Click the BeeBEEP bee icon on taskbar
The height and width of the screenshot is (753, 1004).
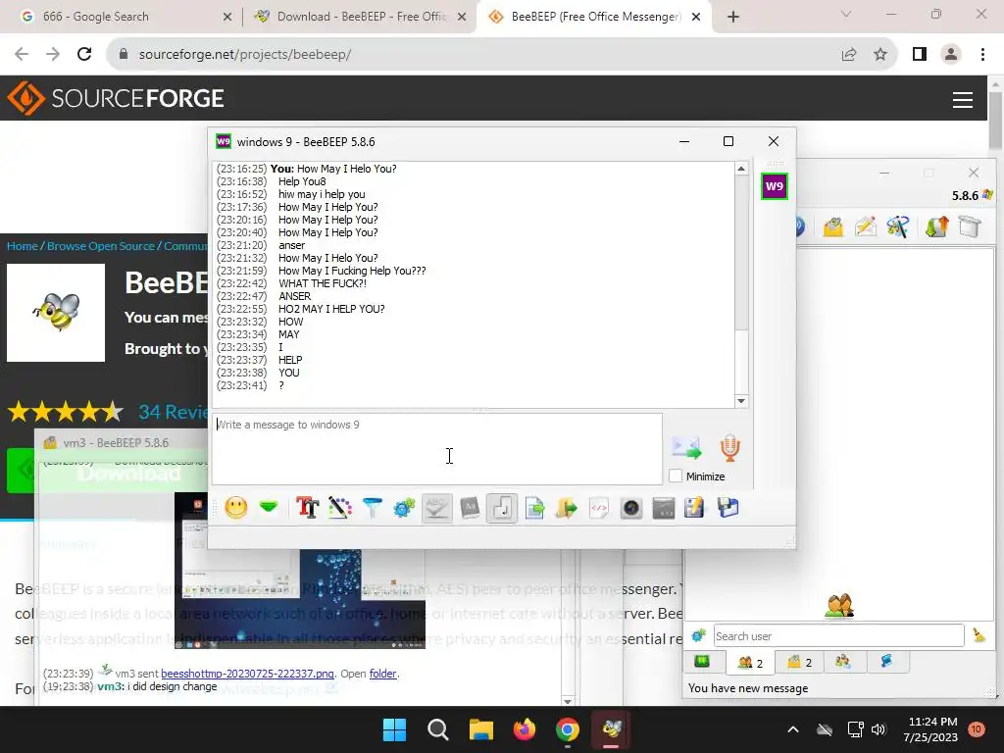click(612, 729)
